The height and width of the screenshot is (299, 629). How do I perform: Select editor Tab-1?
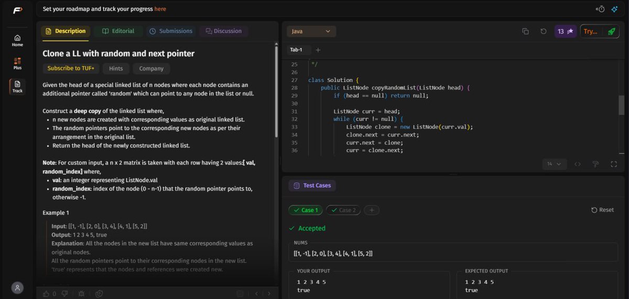(x=296, y=50)
